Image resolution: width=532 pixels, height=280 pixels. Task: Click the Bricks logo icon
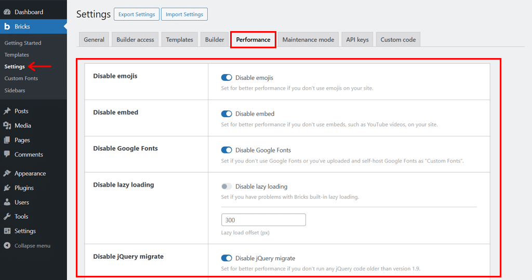(7, 26)
